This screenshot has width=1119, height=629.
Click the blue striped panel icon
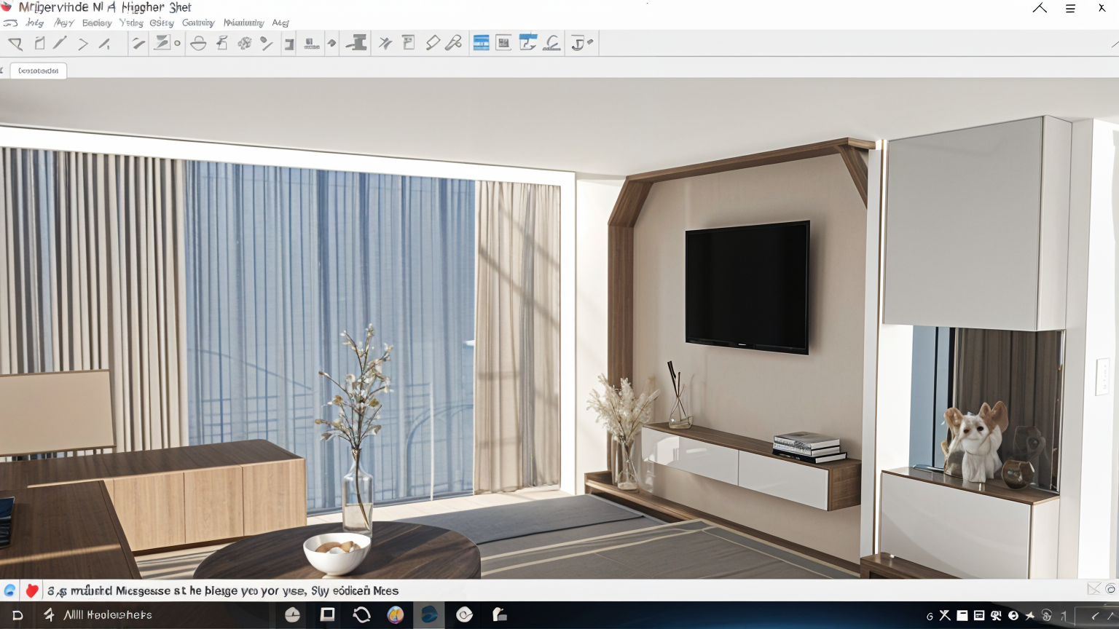point(481,43)
